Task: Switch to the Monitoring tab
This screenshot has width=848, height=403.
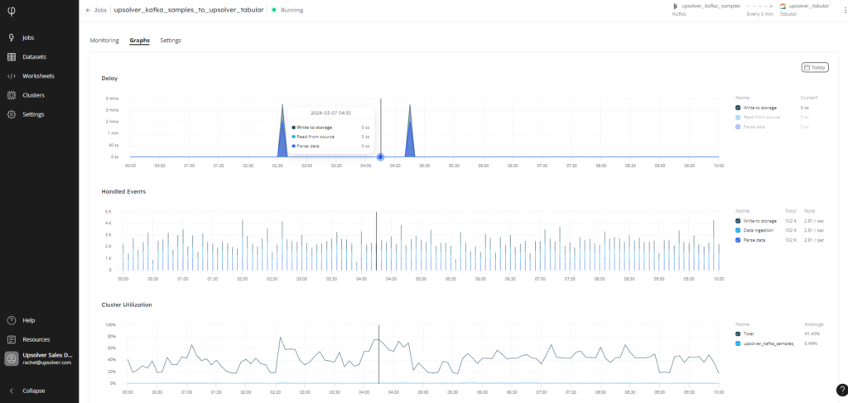Action: [x=104, y=41]
